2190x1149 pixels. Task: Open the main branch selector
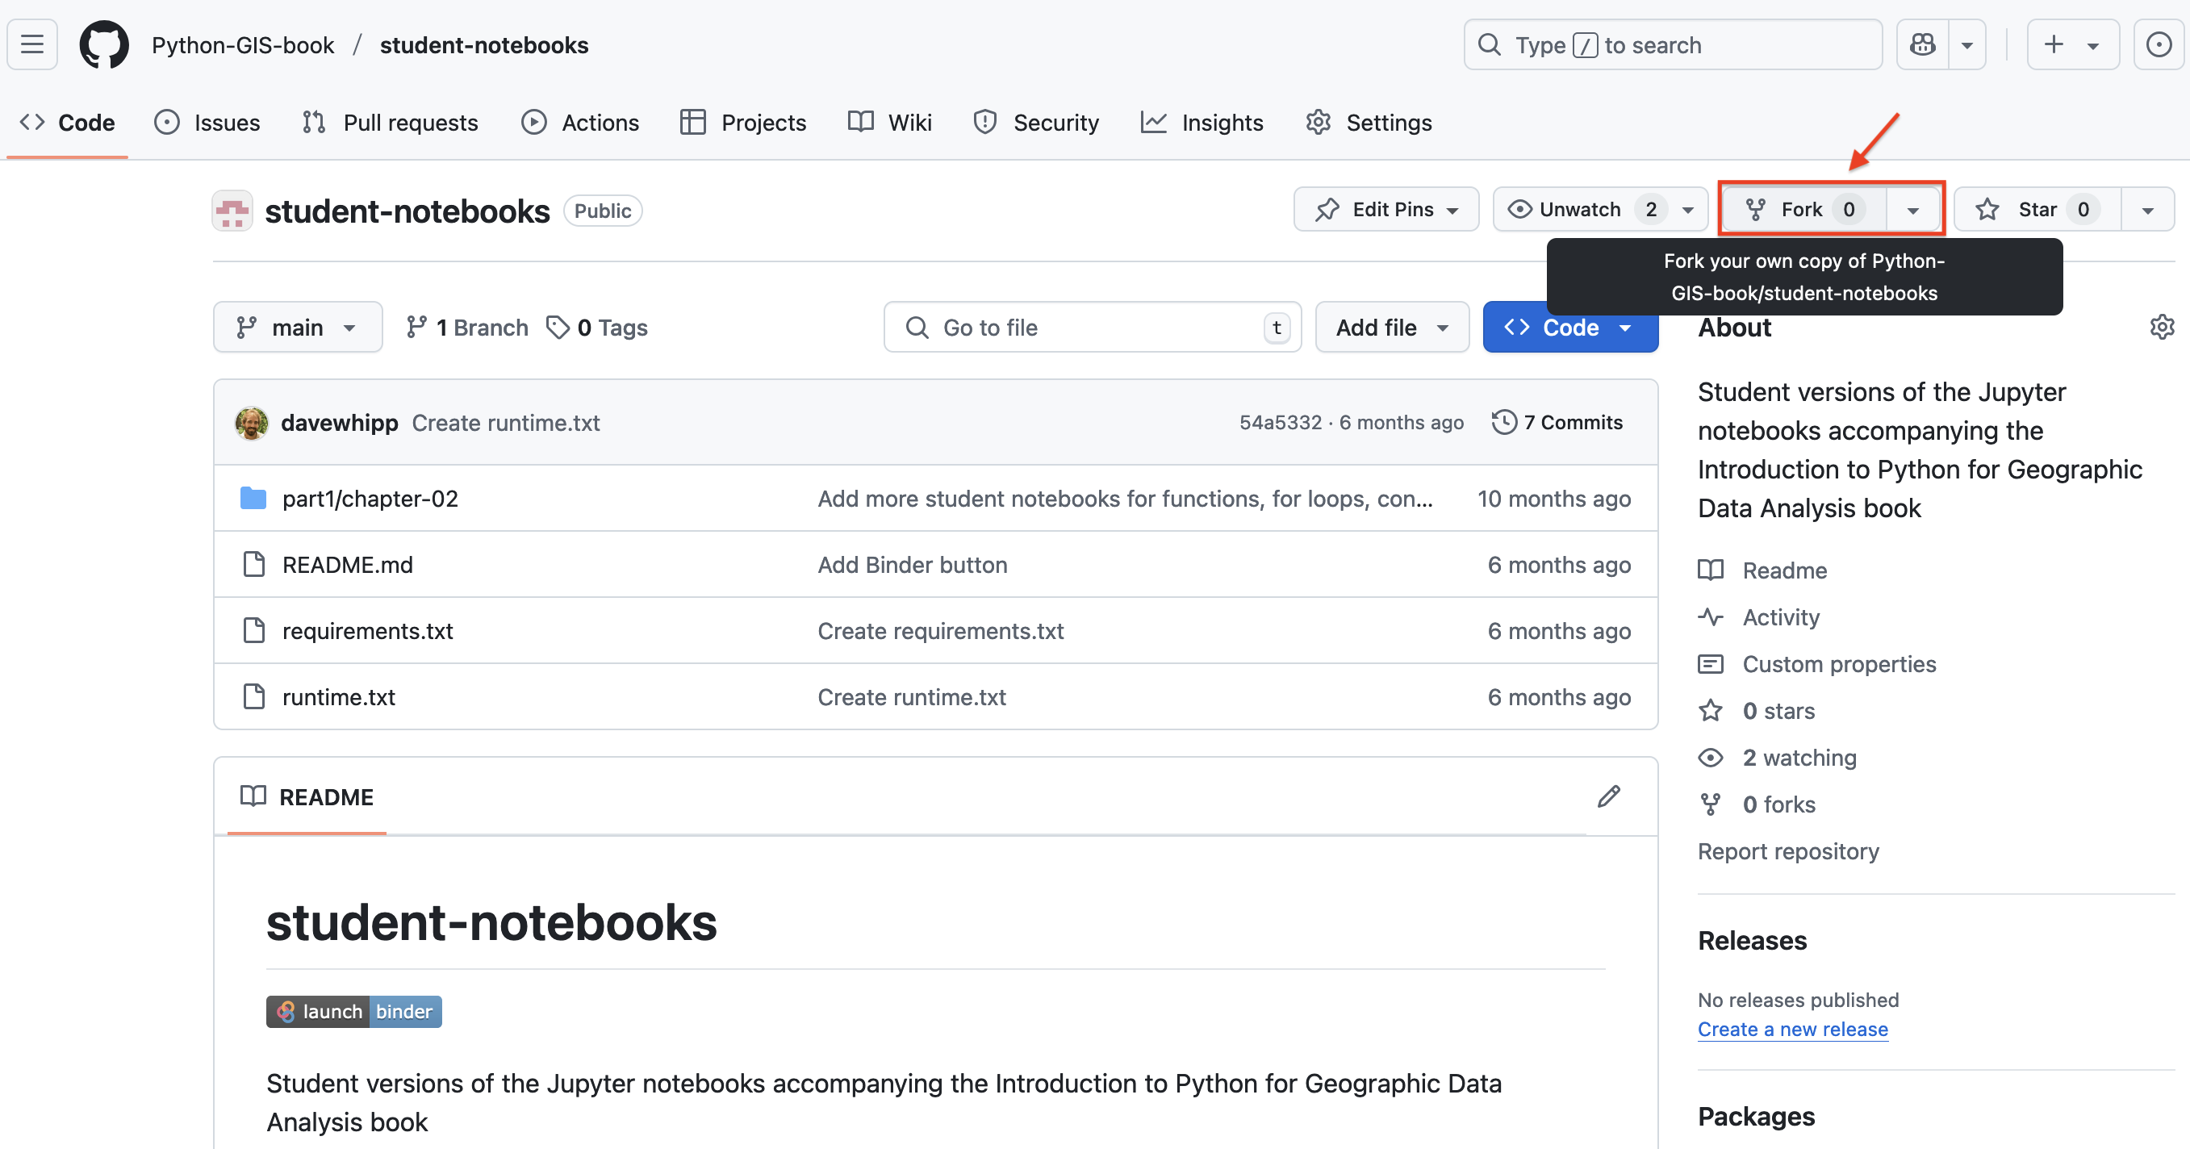point(298,328)
